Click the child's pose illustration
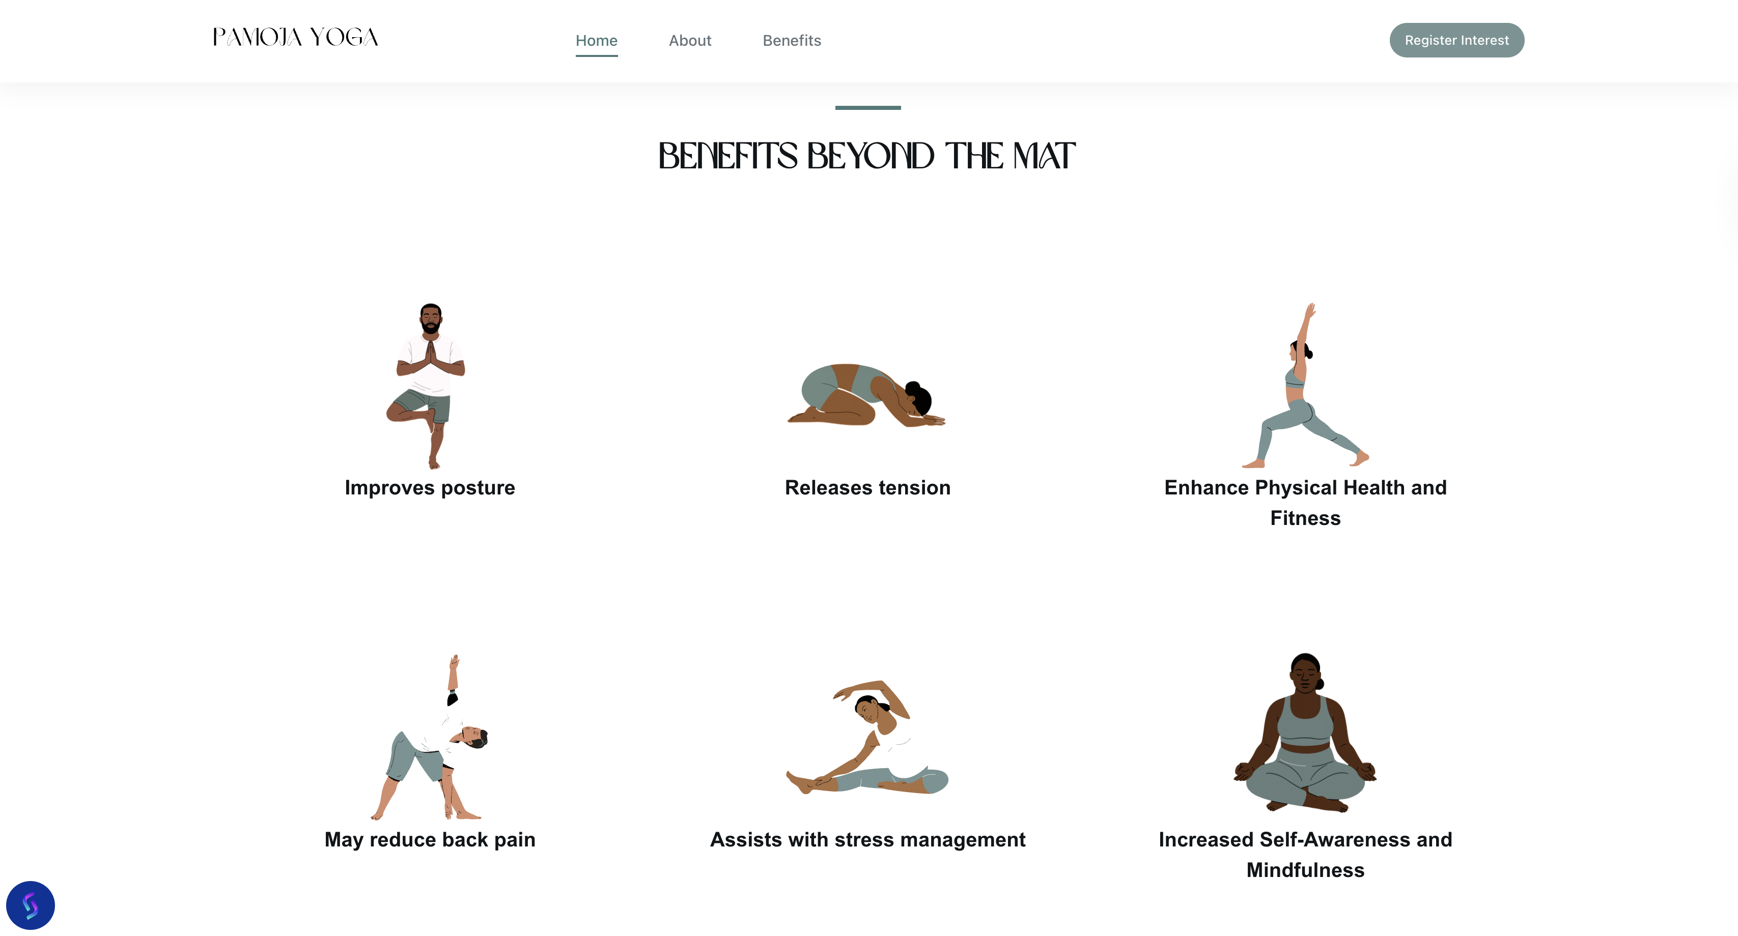1738x936 pixels. coord(867,395)
